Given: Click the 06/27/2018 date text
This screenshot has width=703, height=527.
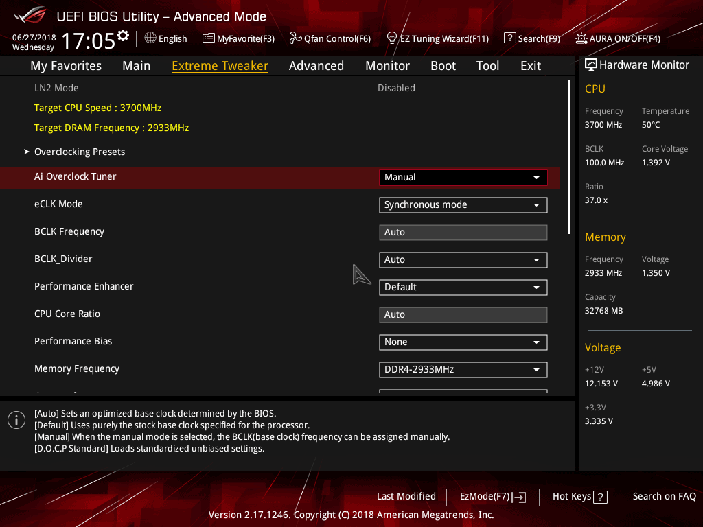Looking at the screenshot, I should pyautogui.click(x=34, y=38).
